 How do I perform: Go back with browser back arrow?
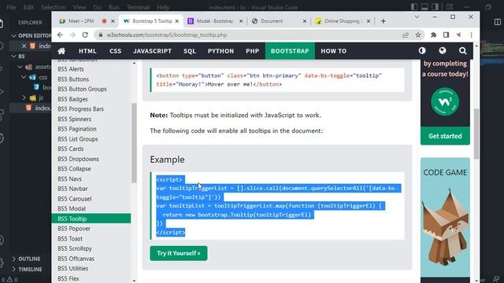(60, 35)
